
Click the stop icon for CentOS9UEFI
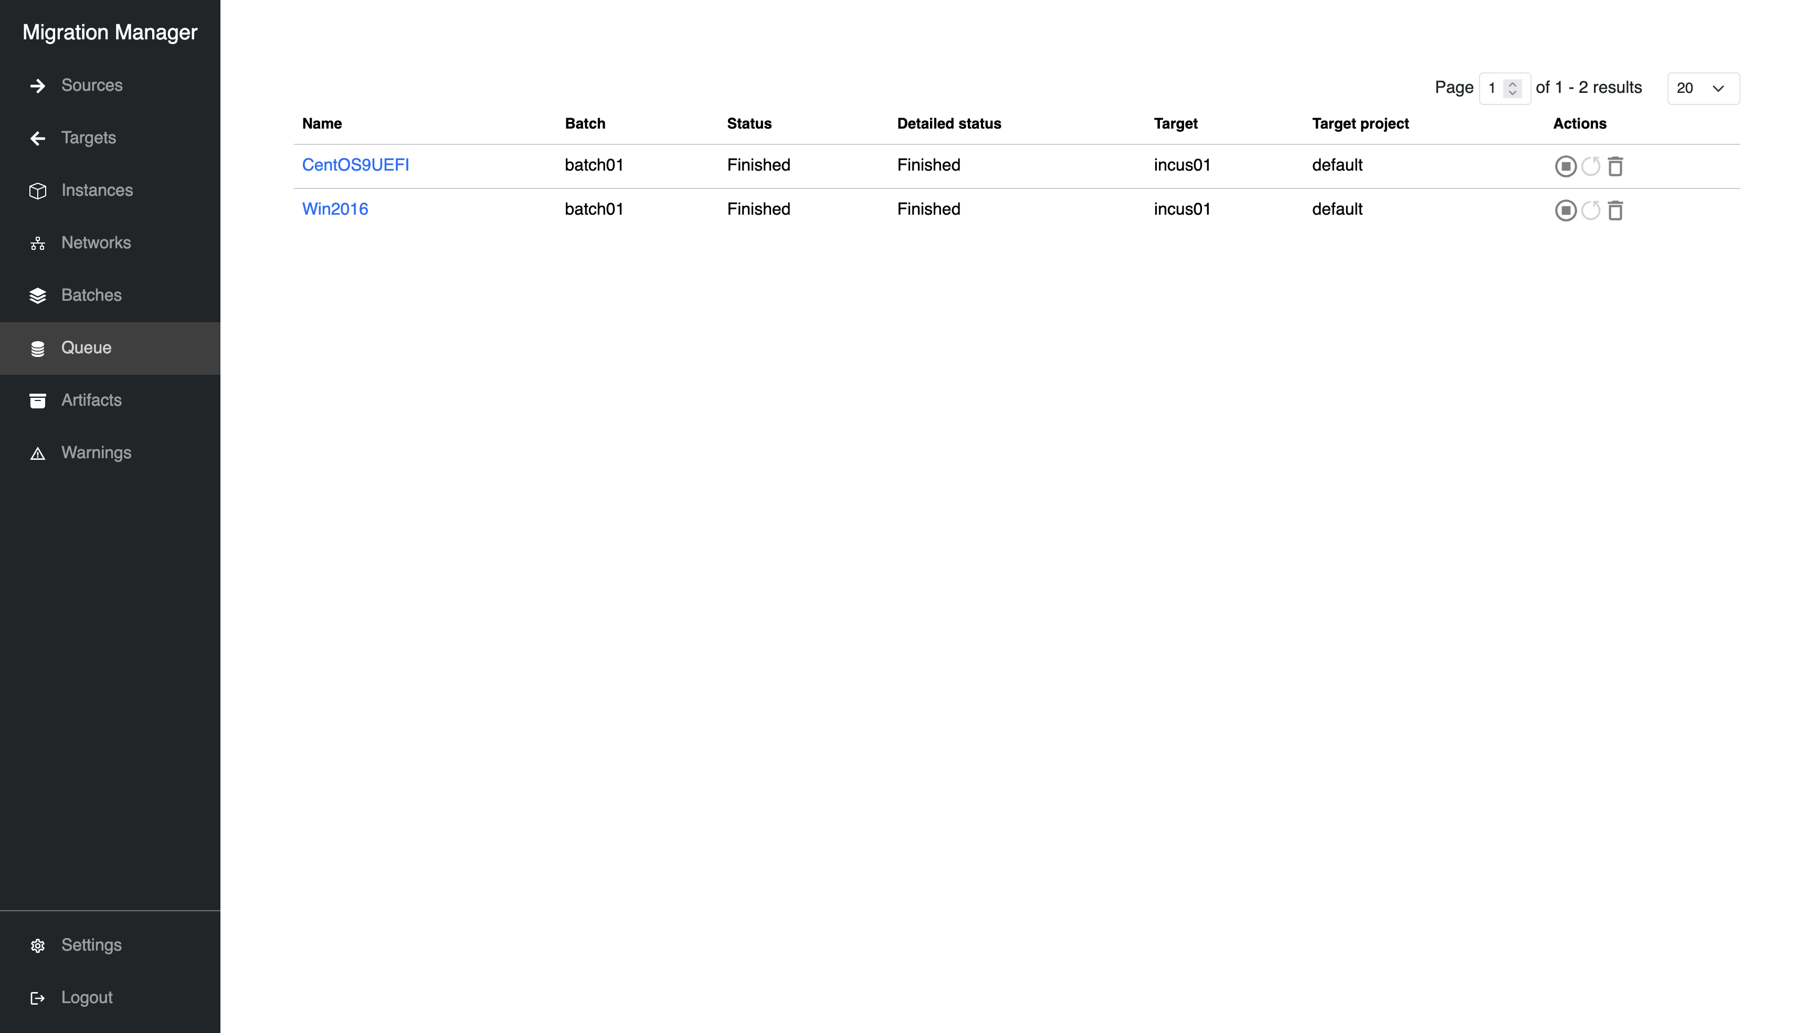pyautogui.click(x=1565, y=166)
